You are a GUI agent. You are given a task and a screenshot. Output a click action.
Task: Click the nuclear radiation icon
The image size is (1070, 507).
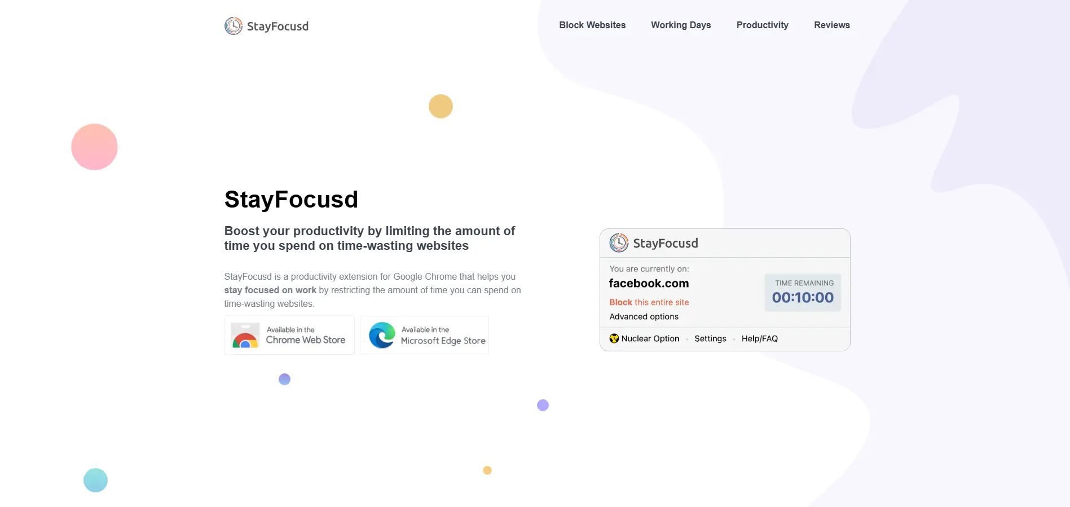pyautogui.click(x=614, y=338)
